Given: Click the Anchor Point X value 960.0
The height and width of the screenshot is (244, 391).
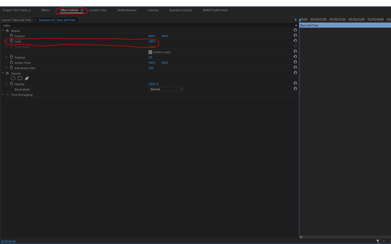Looking at the screenshot, I should pos(152,63).
